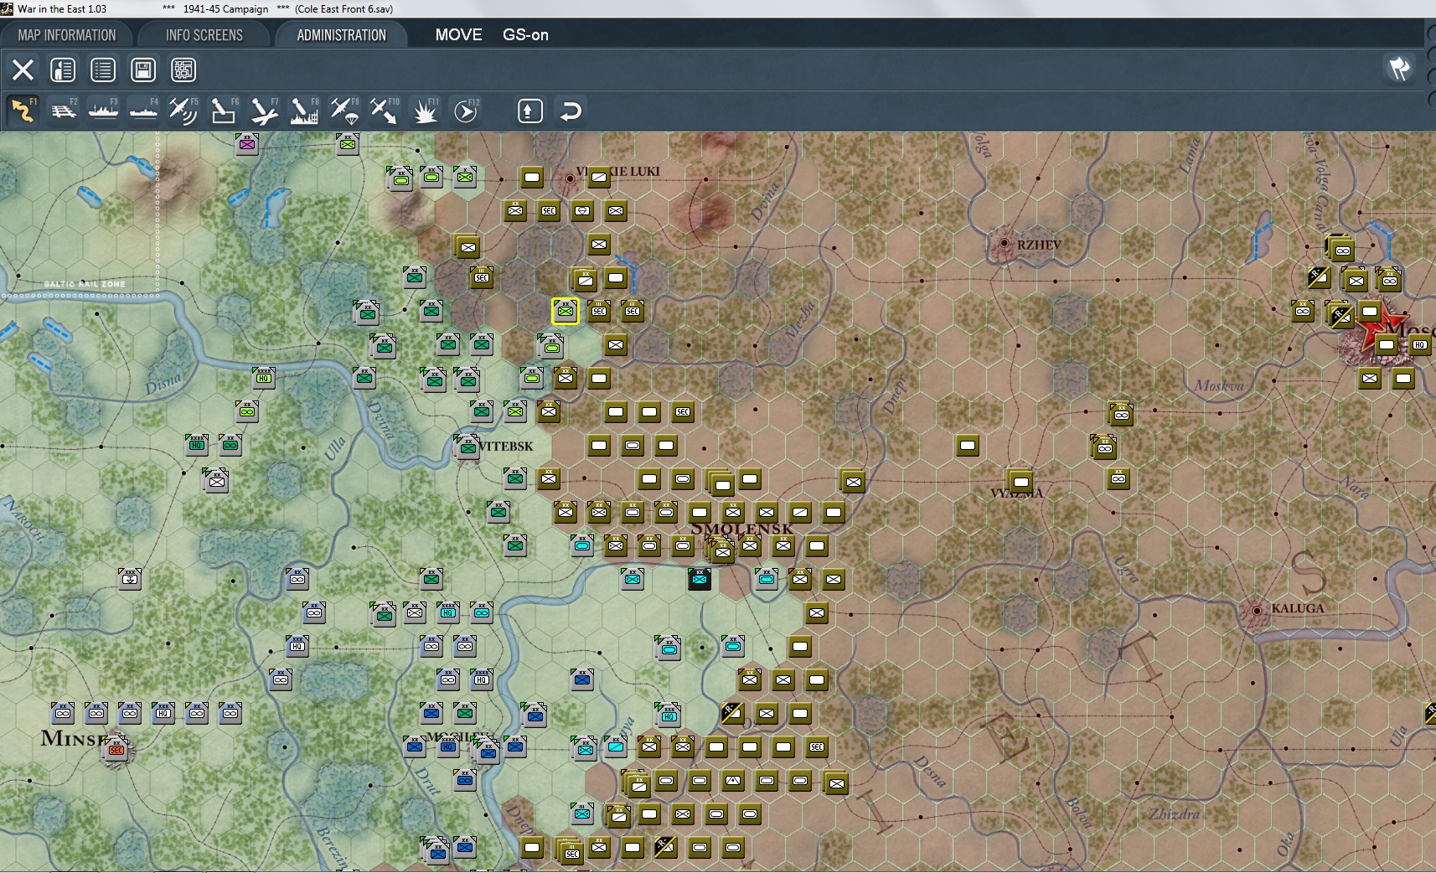Select F10 air transfer mode icon
1436x873 pixels.
pos(385,111)
